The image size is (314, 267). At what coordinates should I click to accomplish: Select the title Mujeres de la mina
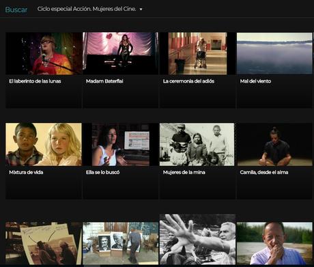[184, 172]
